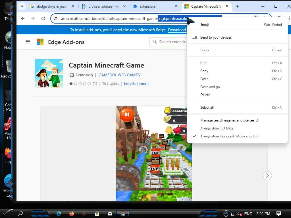Open the notification center icon
Viewport: 291px width, 218px height.
278,214
